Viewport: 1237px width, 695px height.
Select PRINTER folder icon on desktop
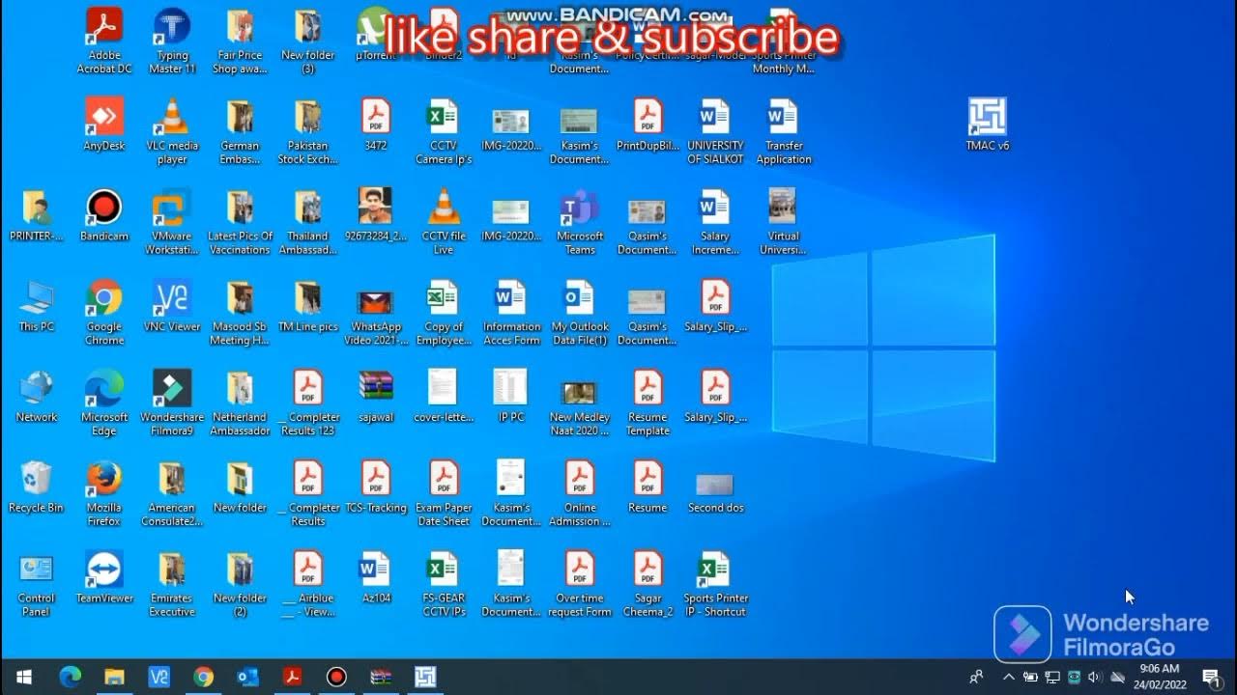coord(37,215)
